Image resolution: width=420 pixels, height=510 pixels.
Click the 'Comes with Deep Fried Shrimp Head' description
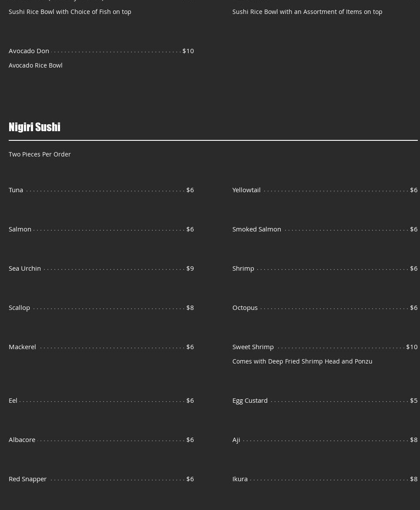302,361
